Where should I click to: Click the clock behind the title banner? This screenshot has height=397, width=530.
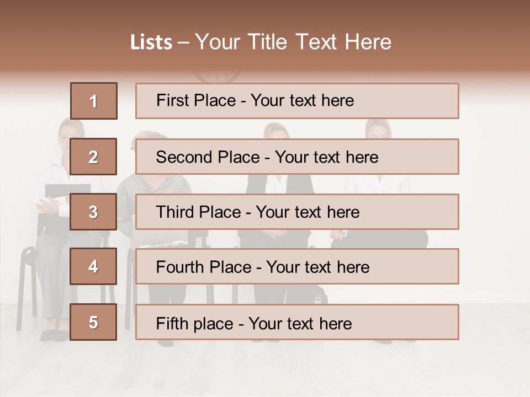click(x=218, y=76)
